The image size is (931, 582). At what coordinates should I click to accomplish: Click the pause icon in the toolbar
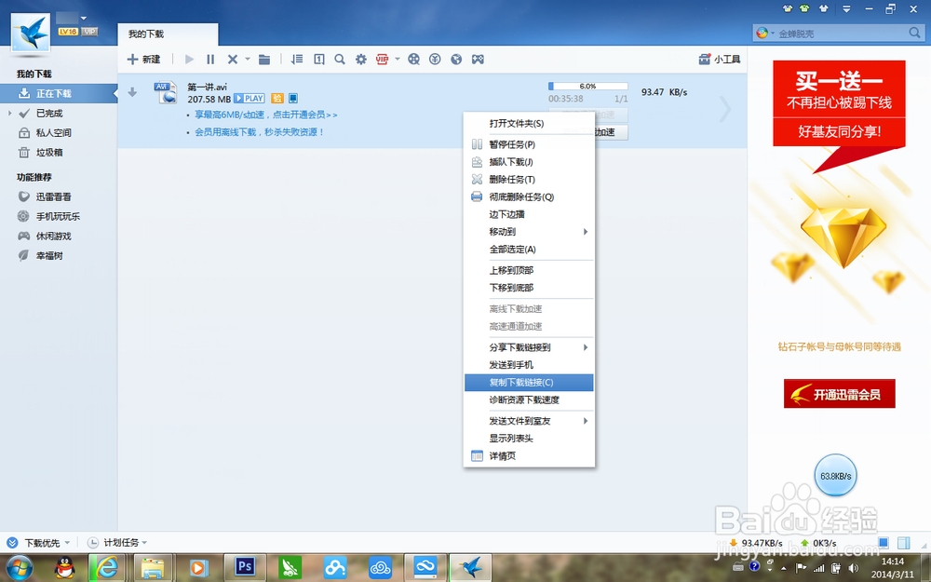(210, 60)
